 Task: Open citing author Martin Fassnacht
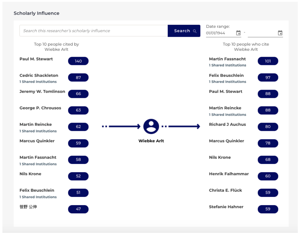pos(227,59)
